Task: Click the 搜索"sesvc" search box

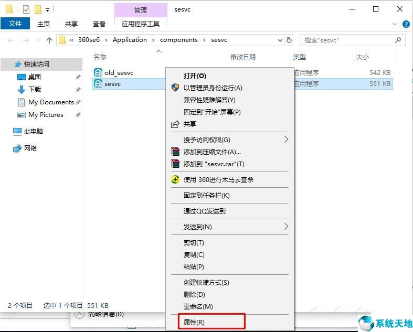Action: [353, 40]
